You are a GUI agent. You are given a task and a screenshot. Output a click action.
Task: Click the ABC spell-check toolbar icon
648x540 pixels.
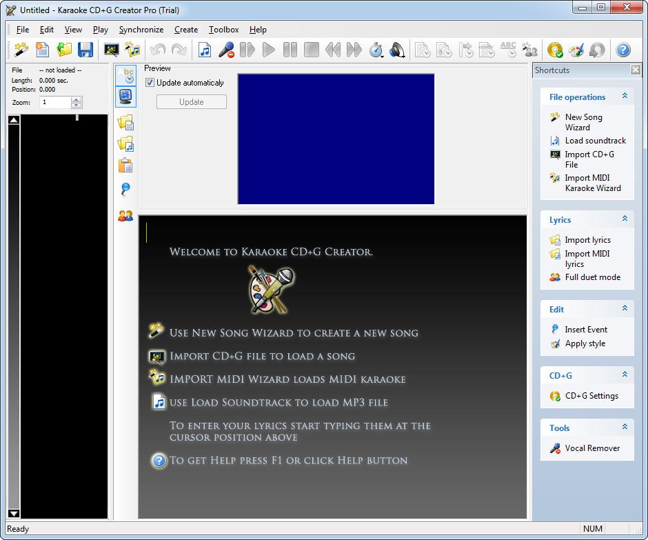tap(508, 50)
